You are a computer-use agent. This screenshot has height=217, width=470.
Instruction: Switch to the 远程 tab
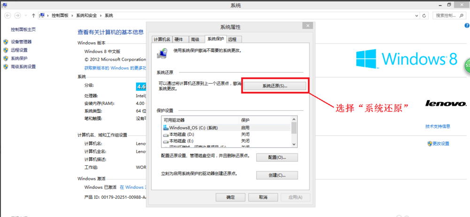point(234,39)
